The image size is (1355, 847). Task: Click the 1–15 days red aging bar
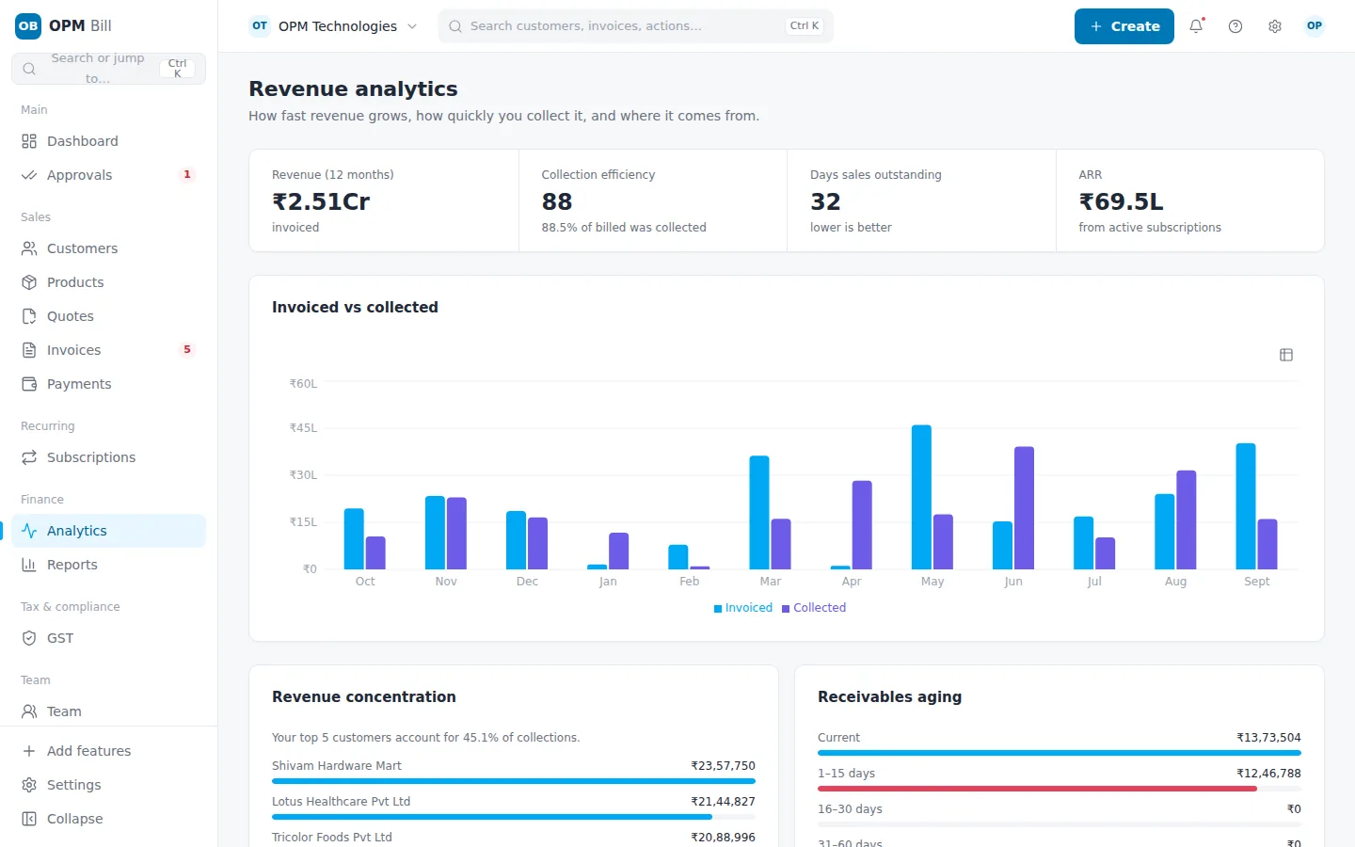[x=1037, y=789]
